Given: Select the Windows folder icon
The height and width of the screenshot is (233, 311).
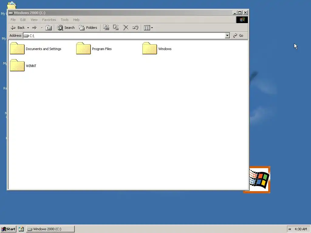Looking at the screenshot, I should (x=150, y=48).
